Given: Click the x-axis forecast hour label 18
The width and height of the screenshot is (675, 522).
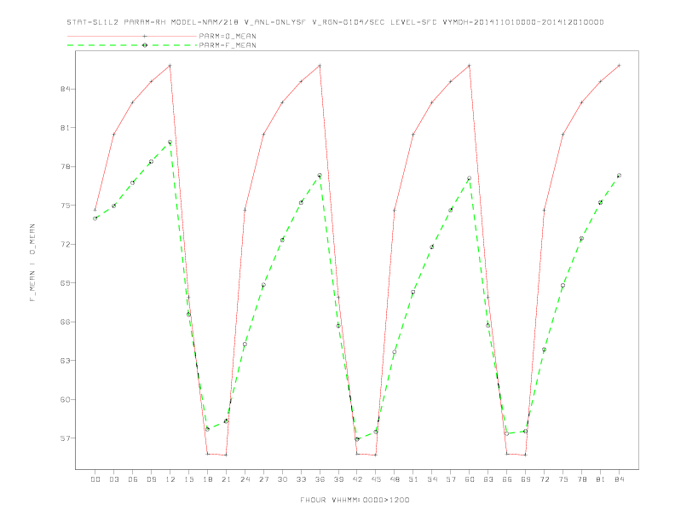Looking at the screenshot, I should point(207,479).
